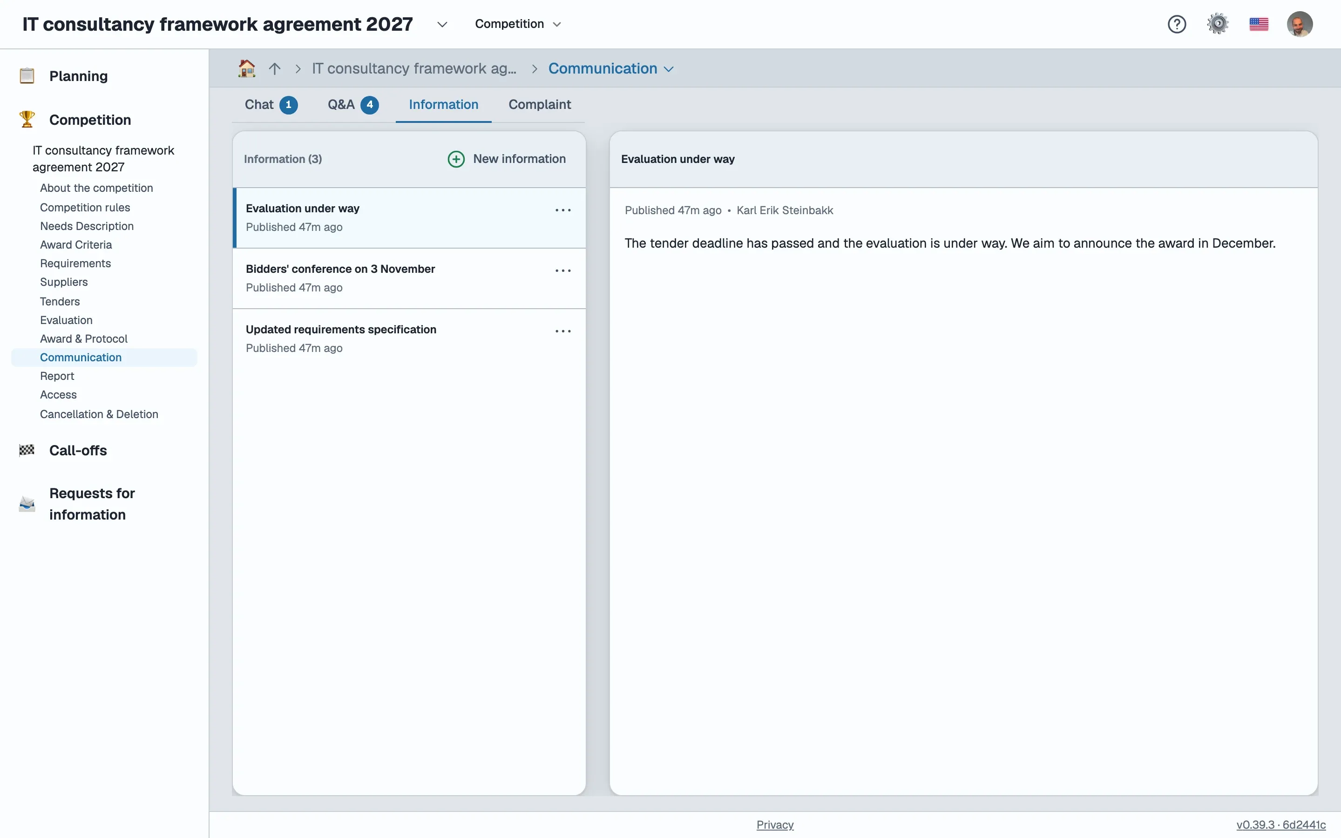Click the Planning clipboard icon
This screenshot has height=838, width=1341.
coord(27,76)
